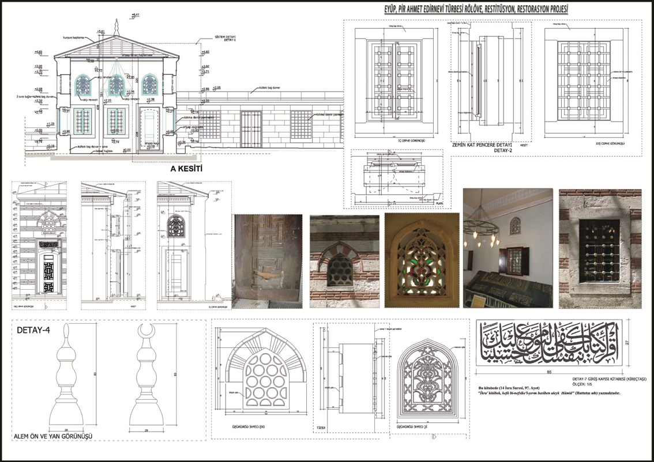The image size is (654, 462).
Task: Select the stained-glass arched window photo
Action: [x=420, y=261]
